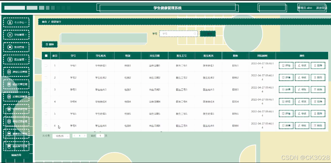This screenshot has width=331, height=163.
Task: Click cell 医生姓名2
Action: [209, 78]
